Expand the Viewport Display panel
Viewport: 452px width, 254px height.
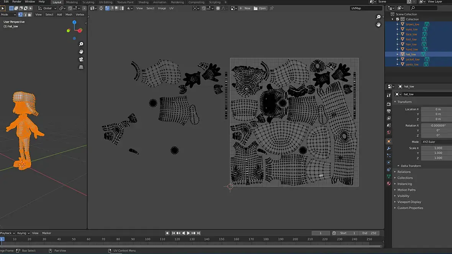(x=409, y=202)
